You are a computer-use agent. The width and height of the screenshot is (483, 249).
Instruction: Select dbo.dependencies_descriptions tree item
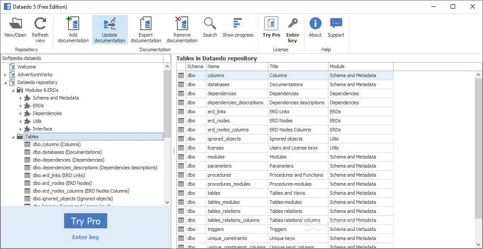(95, 168)
